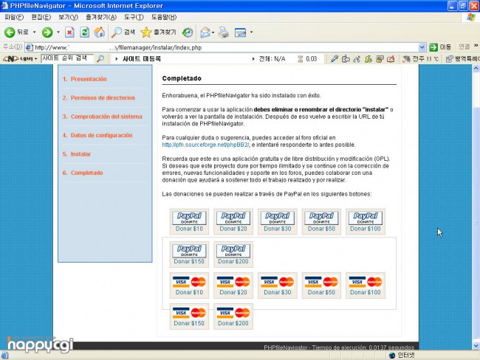Open the 도움말(H) menu
The image size is (480, 360).
tap(164, 17)
